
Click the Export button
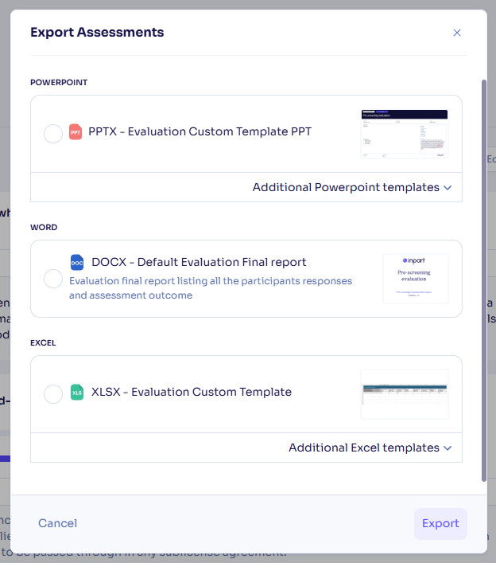point(440,523)
